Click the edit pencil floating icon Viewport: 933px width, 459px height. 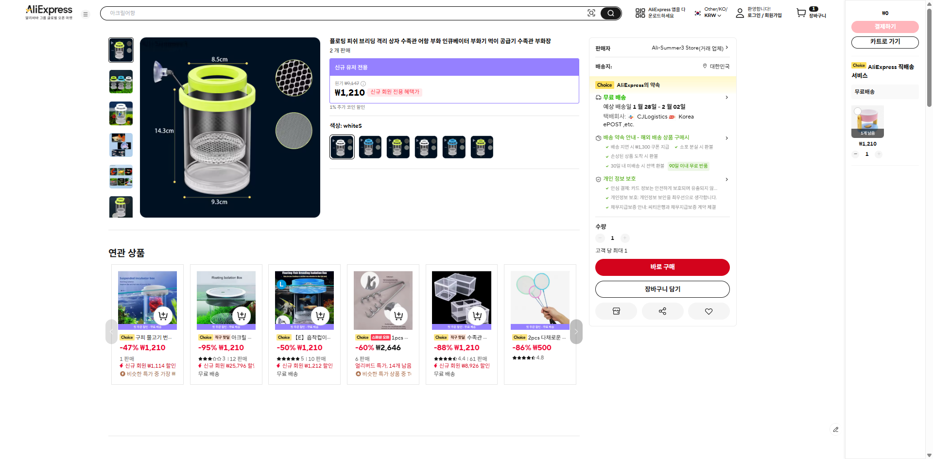tap(835, 429)
